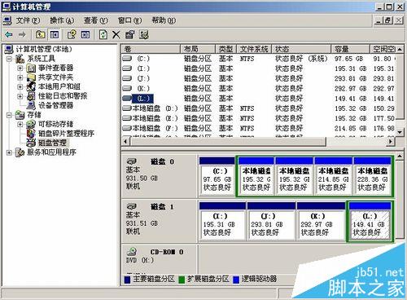Click the Properties toolbar icon with question mark
Screen dimensions: 407x300
click(72, 34)
